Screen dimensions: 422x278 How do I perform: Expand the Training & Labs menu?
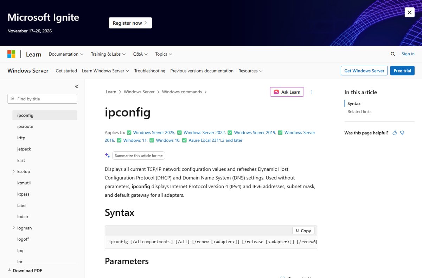pos(108,54)
